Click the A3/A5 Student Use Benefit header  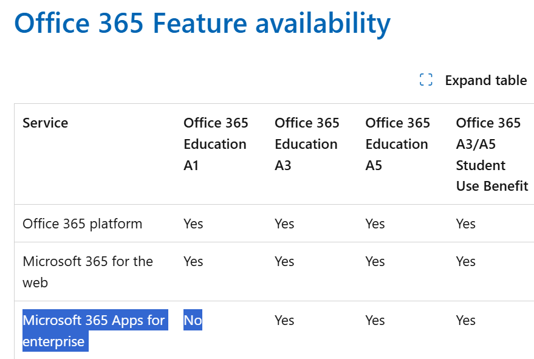click(x=491, y=154)
